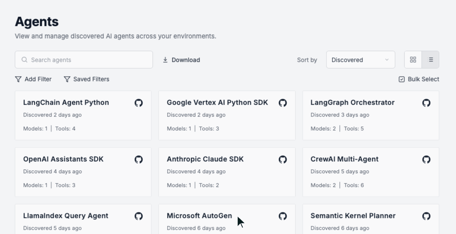Open GitHub icon on Google Vertex AI Python SDK card

283,103
